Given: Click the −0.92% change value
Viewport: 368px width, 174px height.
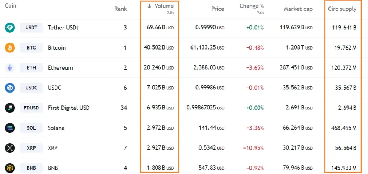Looking at the screenshot, I should click(255, 168).
